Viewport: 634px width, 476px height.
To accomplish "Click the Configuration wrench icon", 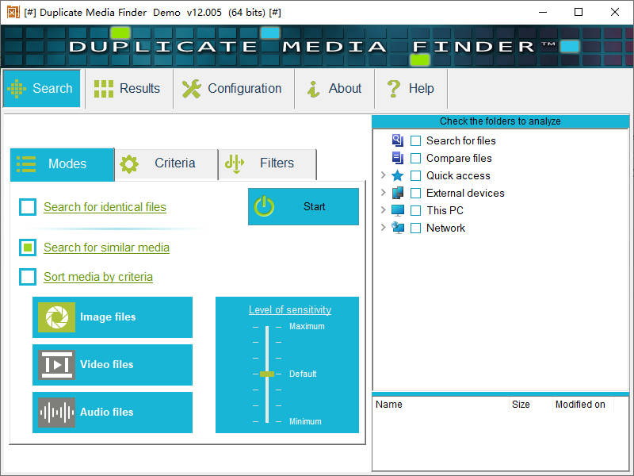I will tap(191, 89).
